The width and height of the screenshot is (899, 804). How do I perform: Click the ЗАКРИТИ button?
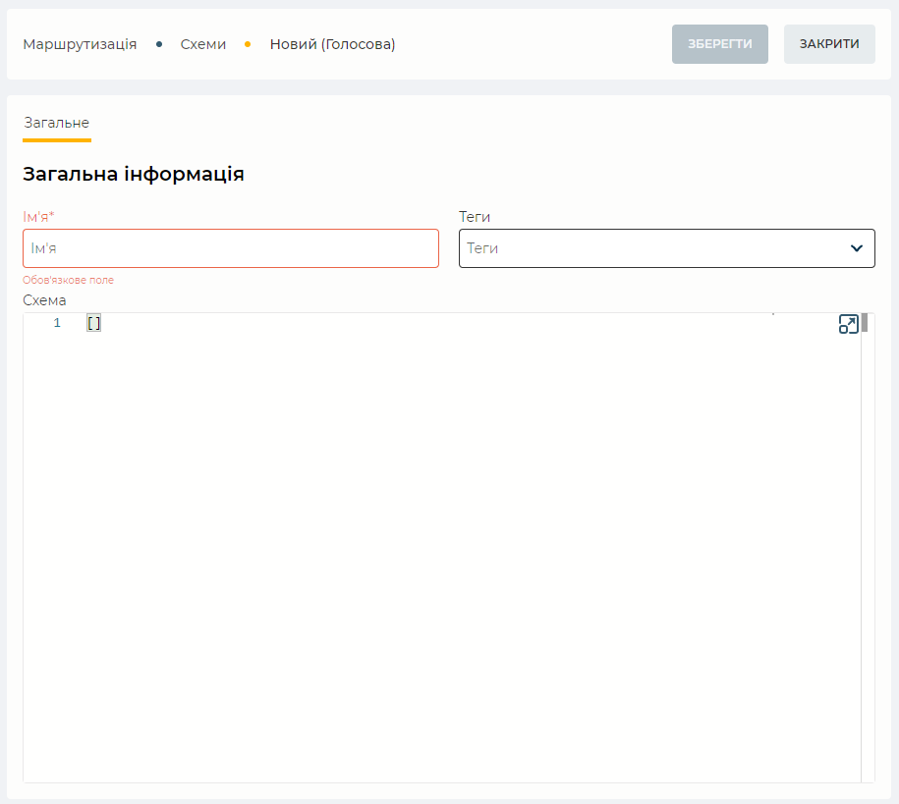[x=829, y=44]
